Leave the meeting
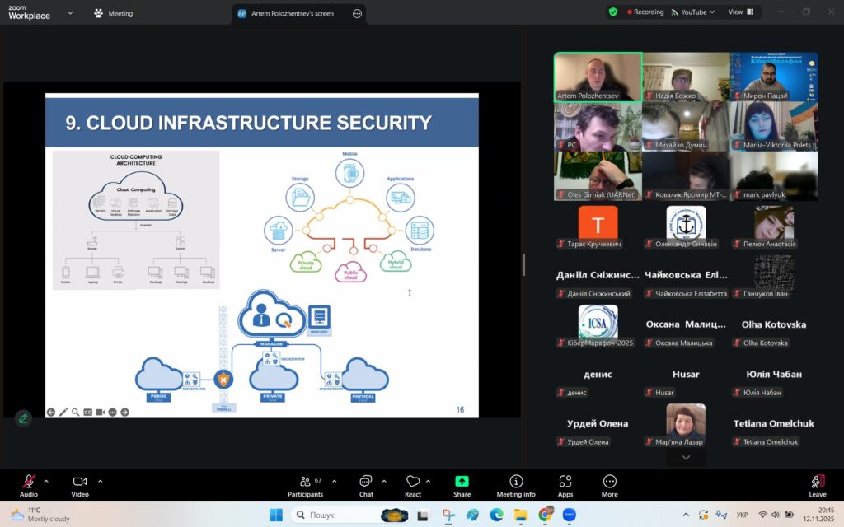Screen dimensions: 844x527 818,485
